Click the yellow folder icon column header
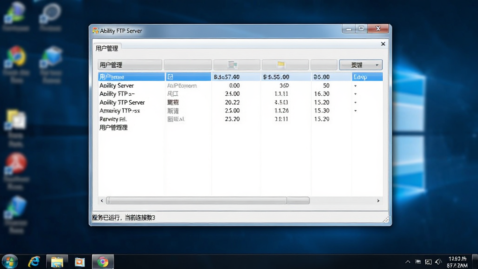 point(285,64)
